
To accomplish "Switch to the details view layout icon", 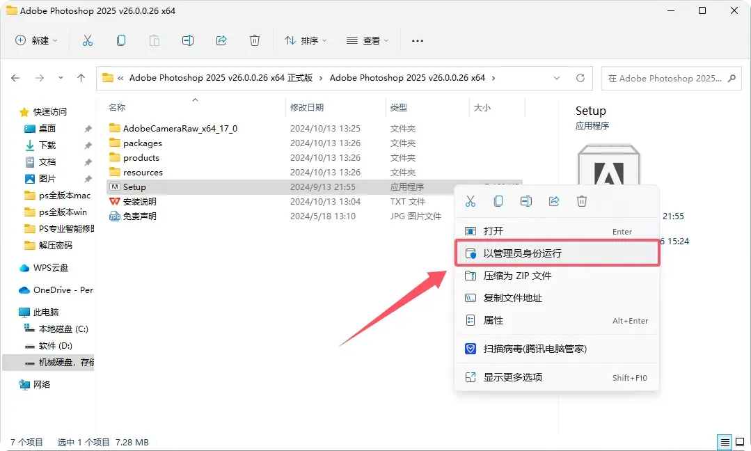I will click(725, 443).
